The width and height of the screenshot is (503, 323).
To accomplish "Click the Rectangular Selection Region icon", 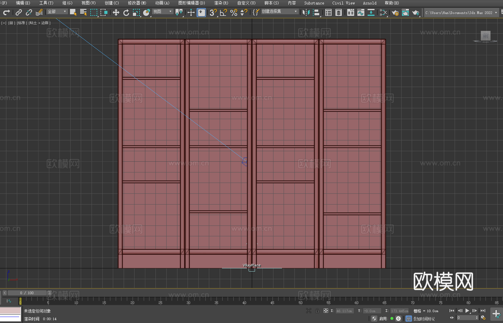I will coord(94,12).
